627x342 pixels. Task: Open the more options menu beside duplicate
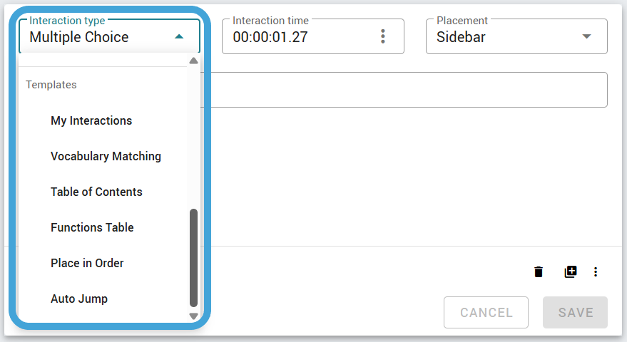click(x=596, y=271)
